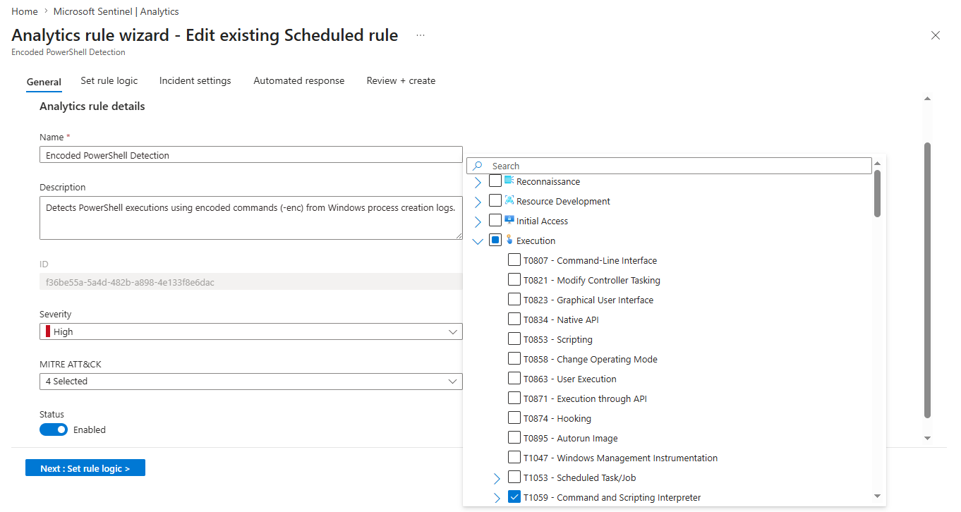Check T0863 User Execution checkbox
Image resolution: width=961 pixels, height=512 pixels.
click(514, 379)
